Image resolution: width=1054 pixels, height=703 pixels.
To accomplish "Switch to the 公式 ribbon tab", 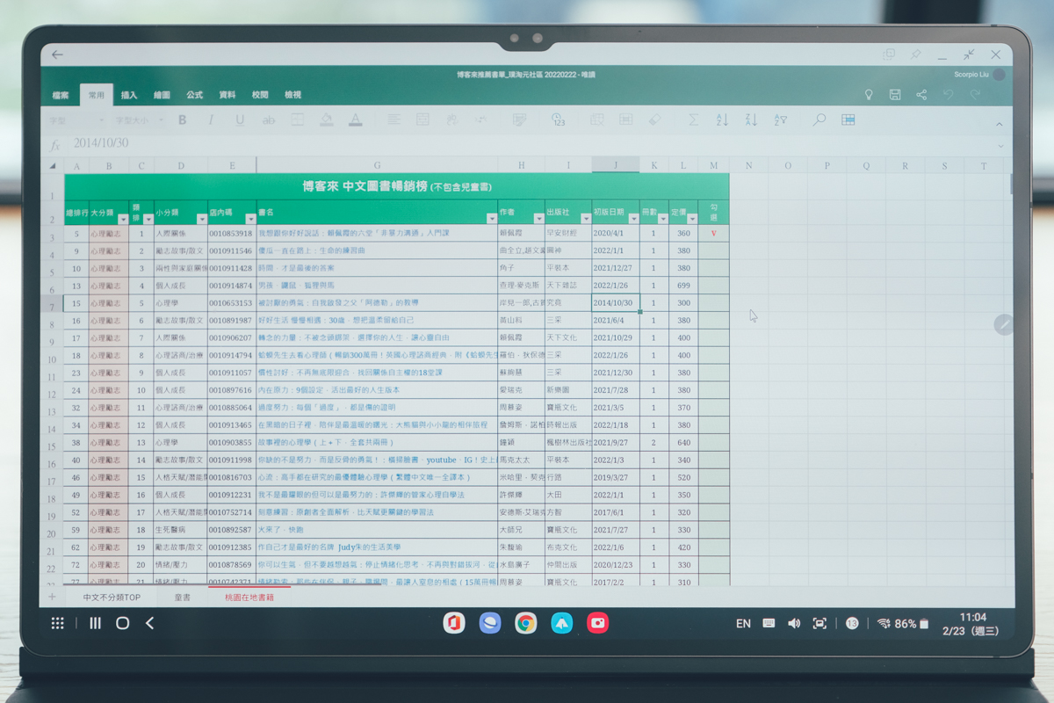I will (194, 95).
